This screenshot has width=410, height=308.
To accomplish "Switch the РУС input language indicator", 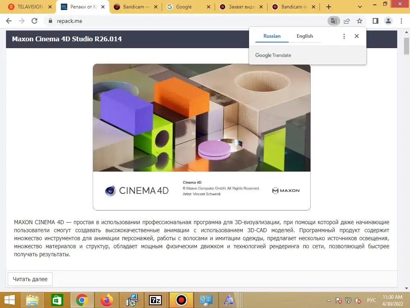I will click(x=371, y=300).
